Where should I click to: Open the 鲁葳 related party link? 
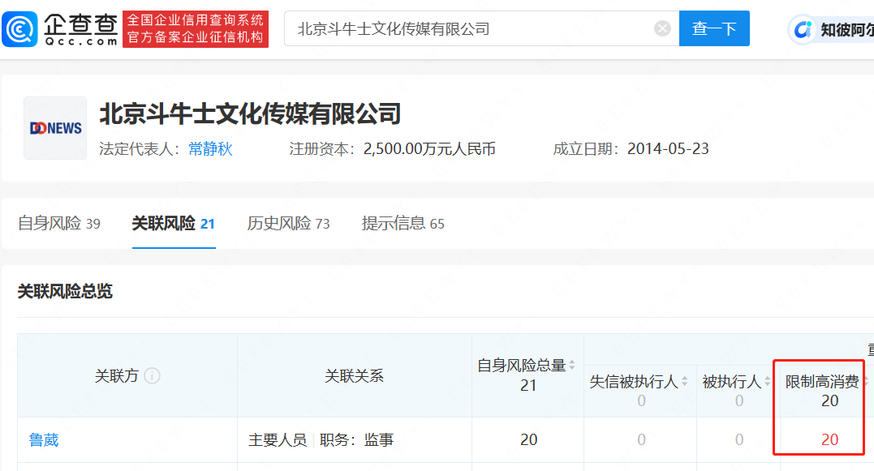pos(44,440)
